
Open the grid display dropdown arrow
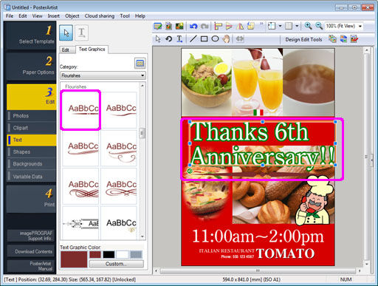[x=297, y=26]
